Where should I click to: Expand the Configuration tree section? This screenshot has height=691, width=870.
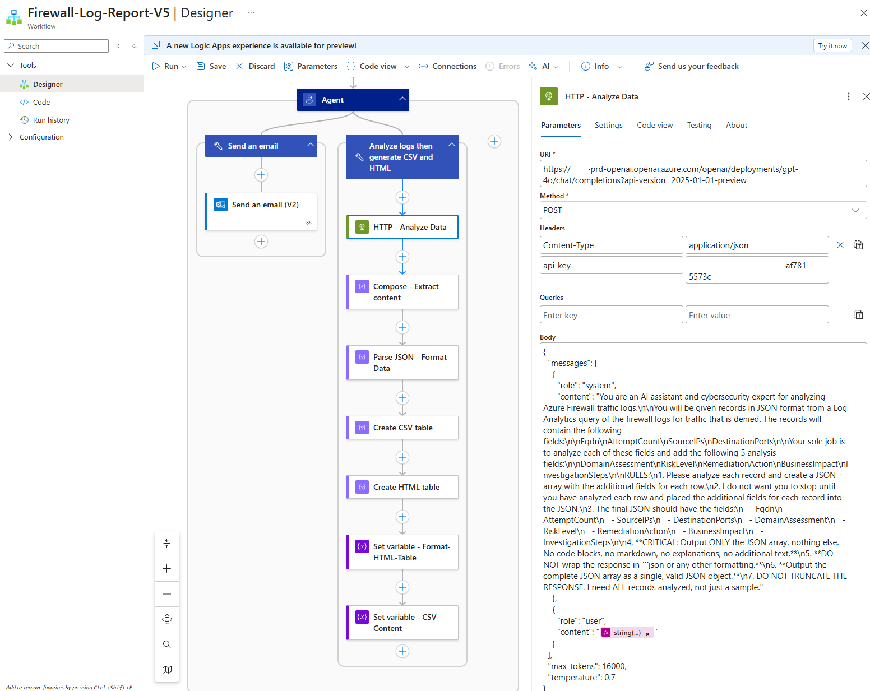11,137
